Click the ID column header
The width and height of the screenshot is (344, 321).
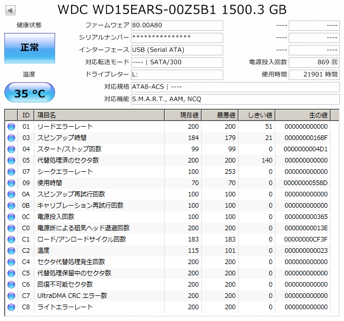point(26,115)
